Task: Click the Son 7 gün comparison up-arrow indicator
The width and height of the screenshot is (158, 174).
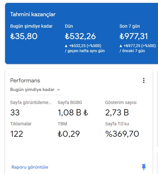Action: coord(121,46)
